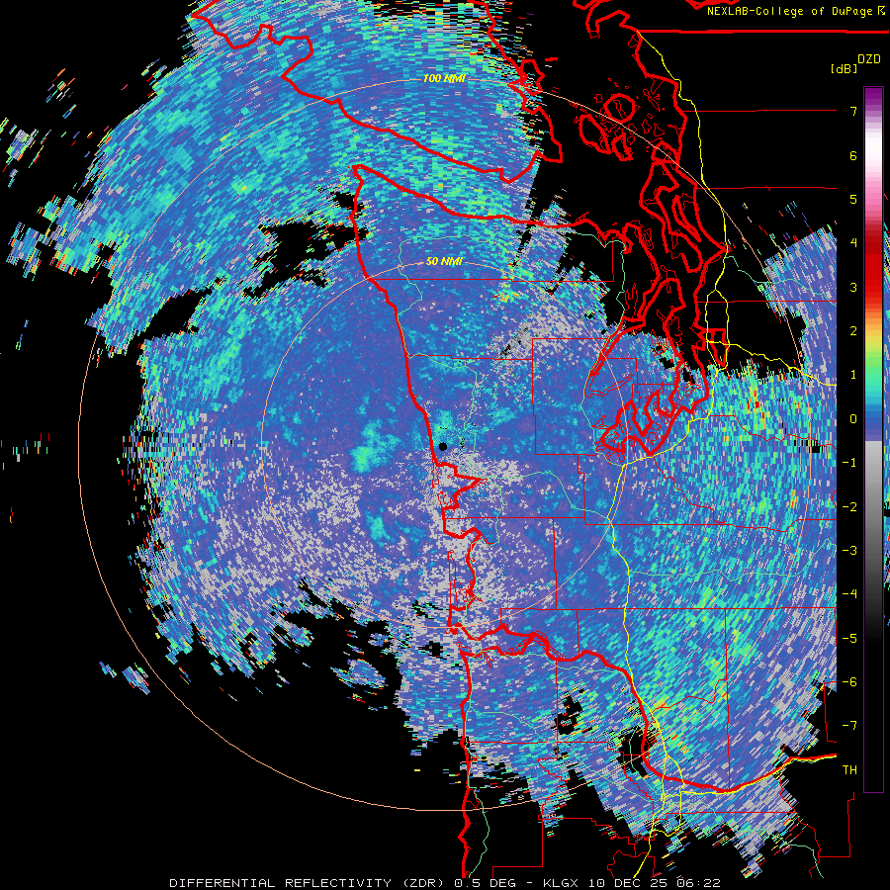The image size is (890, 890).
Task: Click the [dB] units label
Action: click(844, 68)
